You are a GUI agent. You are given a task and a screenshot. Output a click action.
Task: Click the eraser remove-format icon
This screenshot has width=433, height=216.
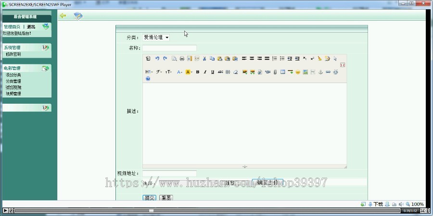pos(236,72)
